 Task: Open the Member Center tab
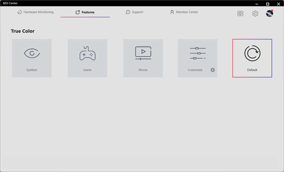point(184,12)
